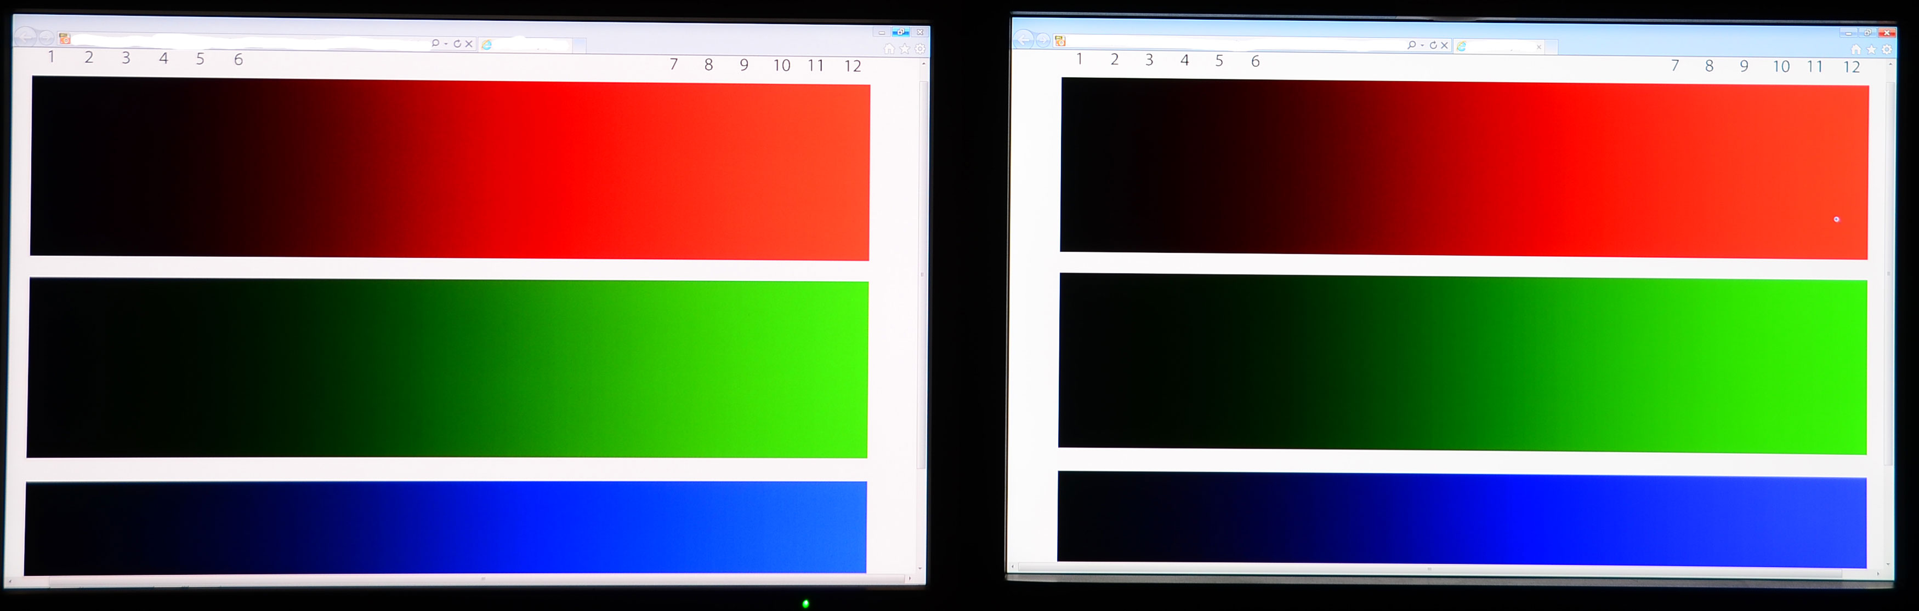Click the red gradient bar in left window
1919x611 pixels.
pos(449,169)
